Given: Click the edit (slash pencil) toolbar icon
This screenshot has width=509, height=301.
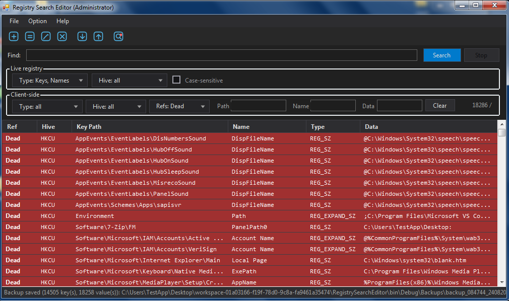Looking at the screenshot, I should tap(46, 36).
